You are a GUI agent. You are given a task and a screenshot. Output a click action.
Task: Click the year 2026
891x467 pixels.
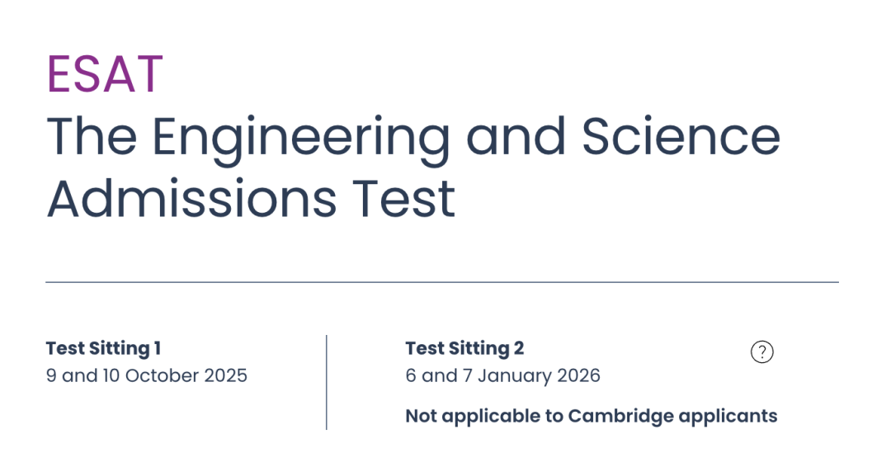(578, 375)
